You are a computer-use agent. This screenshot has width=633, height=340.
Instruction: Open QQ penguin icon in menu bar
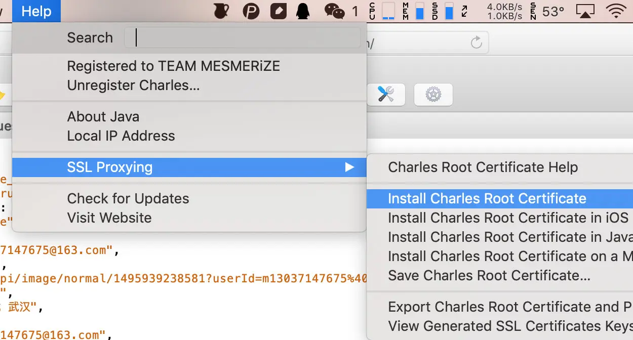303,11
